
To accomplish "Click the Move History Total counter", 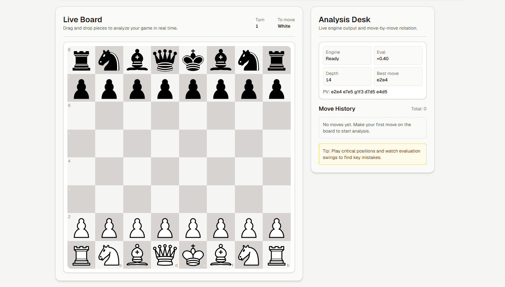I will (419, 109).
